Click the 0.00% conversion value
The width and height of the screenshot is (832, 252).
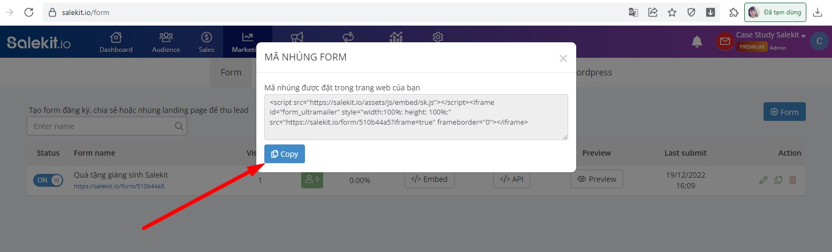click(x=360, y=180)
